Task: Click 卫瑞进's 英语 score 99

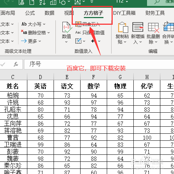Action: click(x=40, y=144)
